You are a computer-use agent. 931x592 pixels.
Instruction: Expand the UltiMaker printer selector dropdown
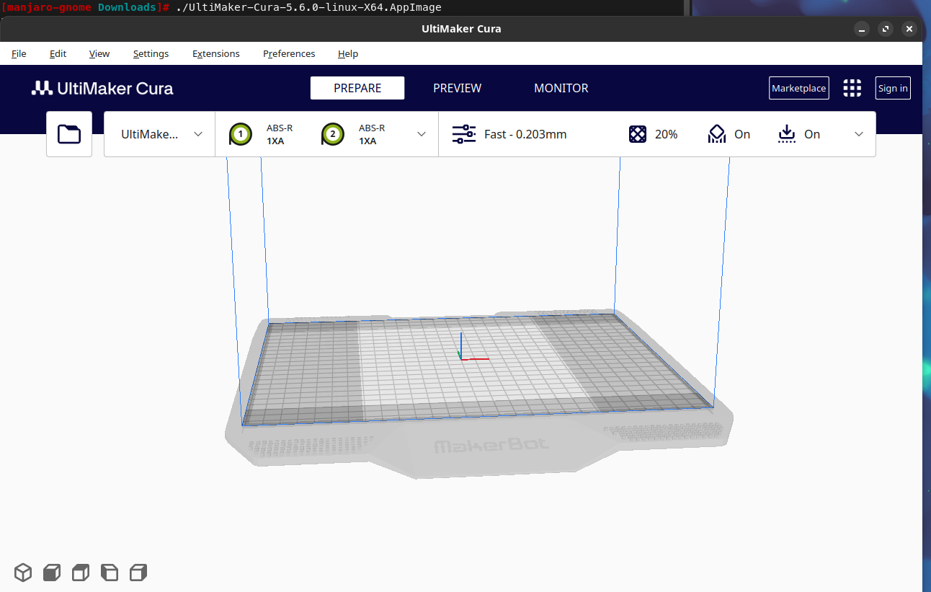(x=159, y=134)
